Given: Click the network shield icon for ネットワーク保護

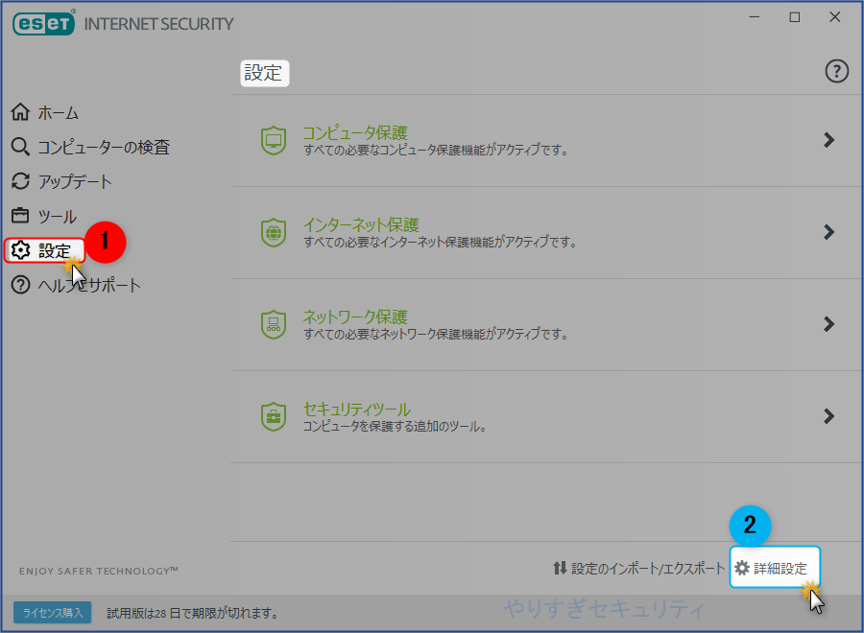Looking at the screenshot, I should [274, 324].
